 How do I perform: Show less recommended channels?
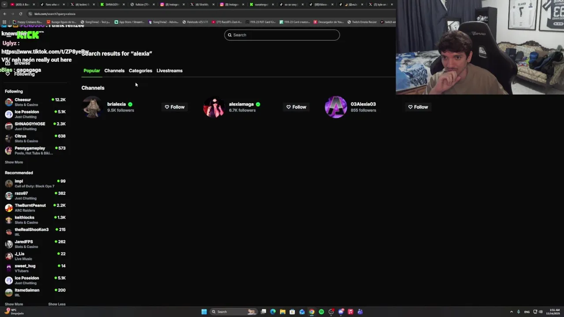(57, 304)
